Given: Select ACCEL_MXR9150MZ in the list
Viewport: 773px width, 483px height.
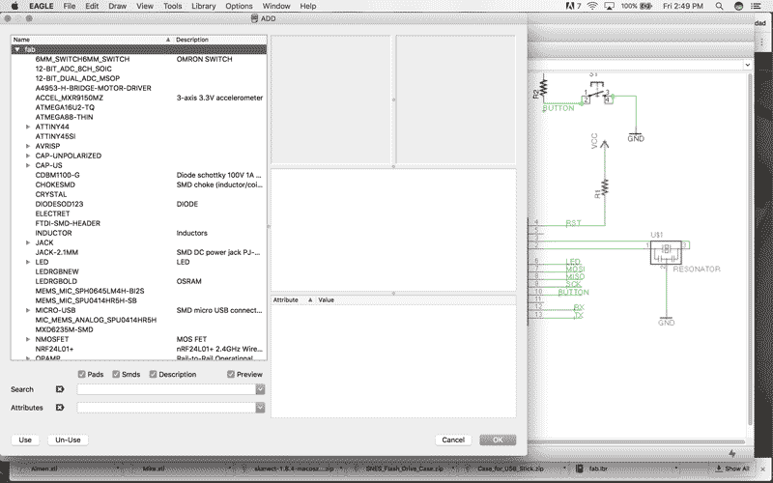Looking at the screenshot, I should pyautogui.click(x=69, y=98).
